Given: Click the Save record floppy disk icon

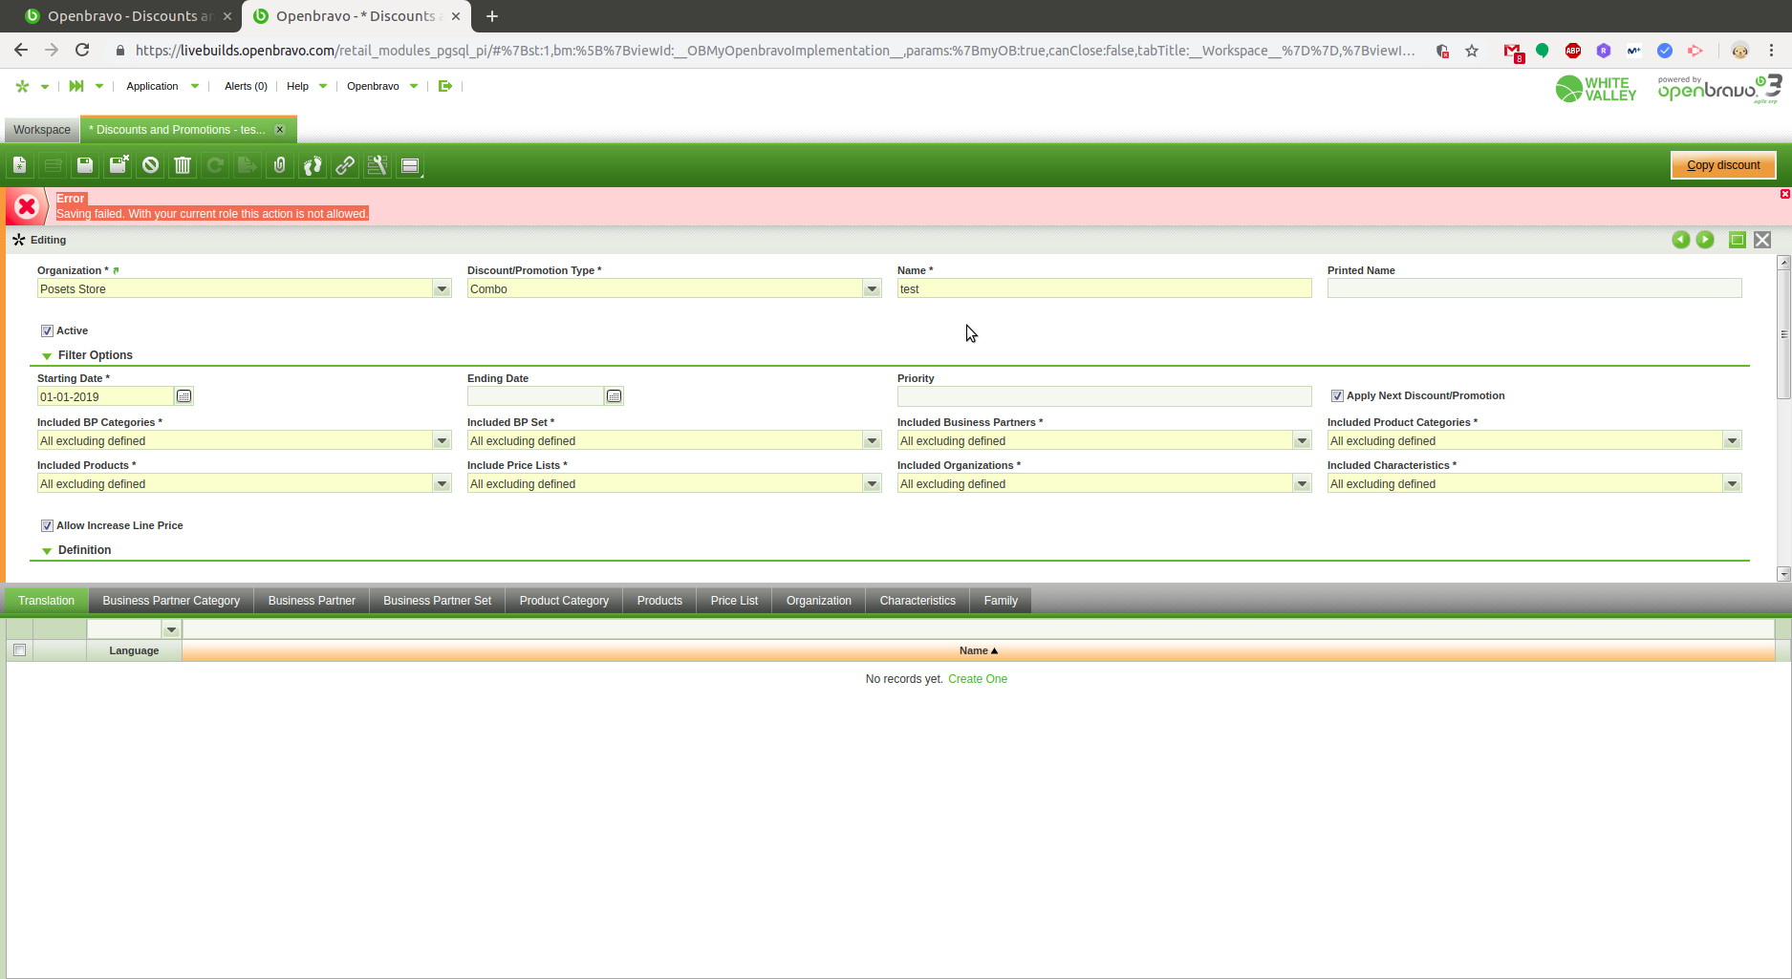Looking at the screenshot, I should (x=85, y=165).
